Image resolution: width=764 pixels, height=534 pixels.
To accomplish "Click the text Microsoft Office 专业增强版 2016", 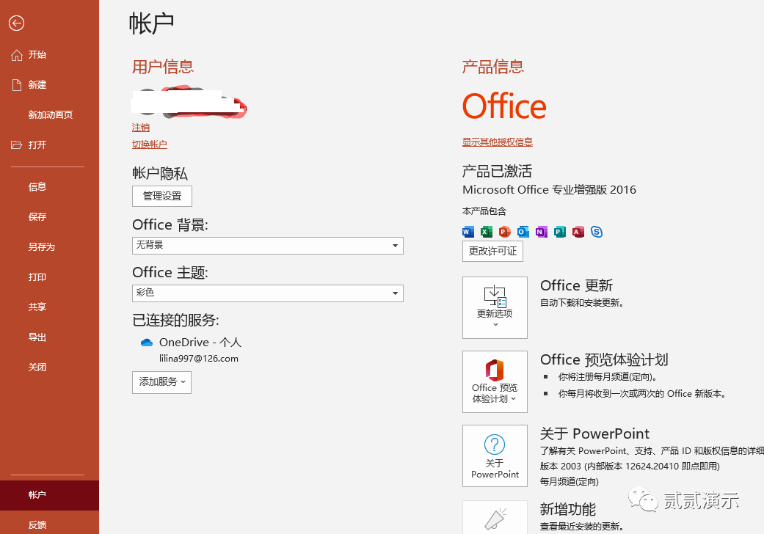I will tap(549, 190).
